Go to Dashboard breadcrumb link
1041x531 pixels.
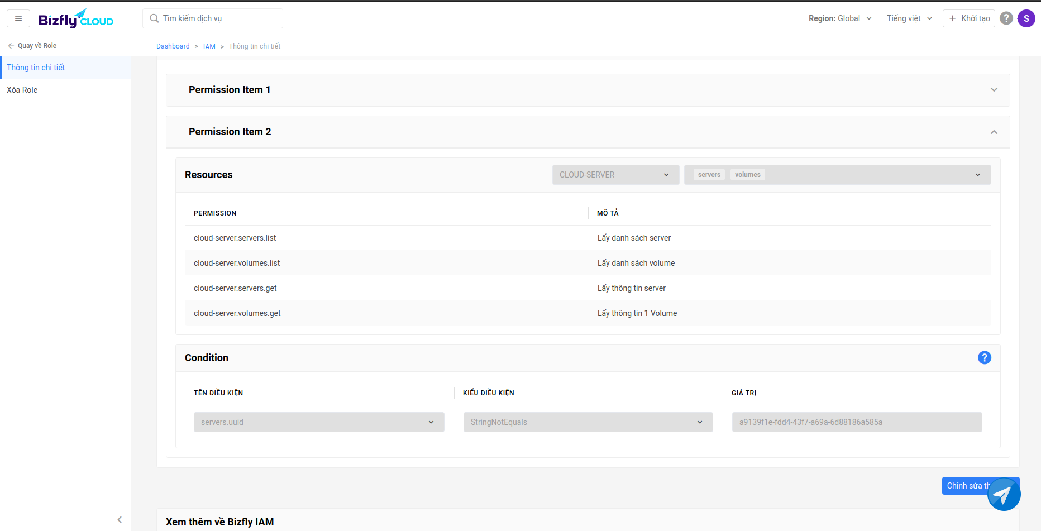tap(173, 46)
